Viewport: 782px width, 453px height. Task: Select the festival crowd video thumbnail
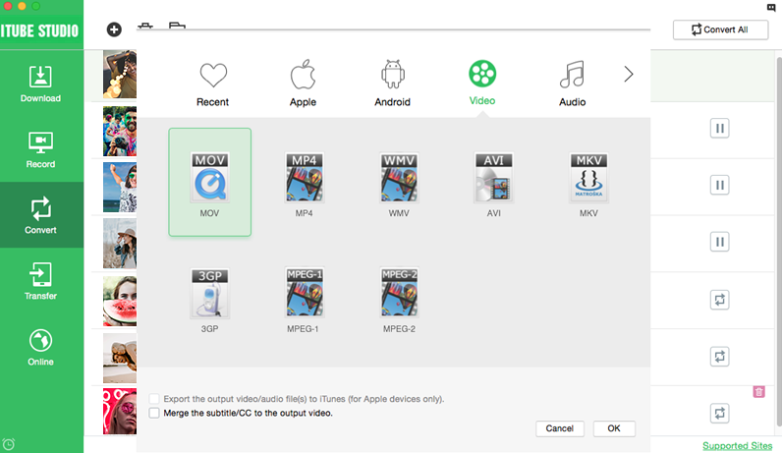120,132
